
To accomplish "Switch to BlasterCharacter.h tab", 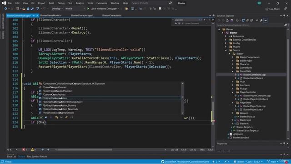I will coord(112,15).
